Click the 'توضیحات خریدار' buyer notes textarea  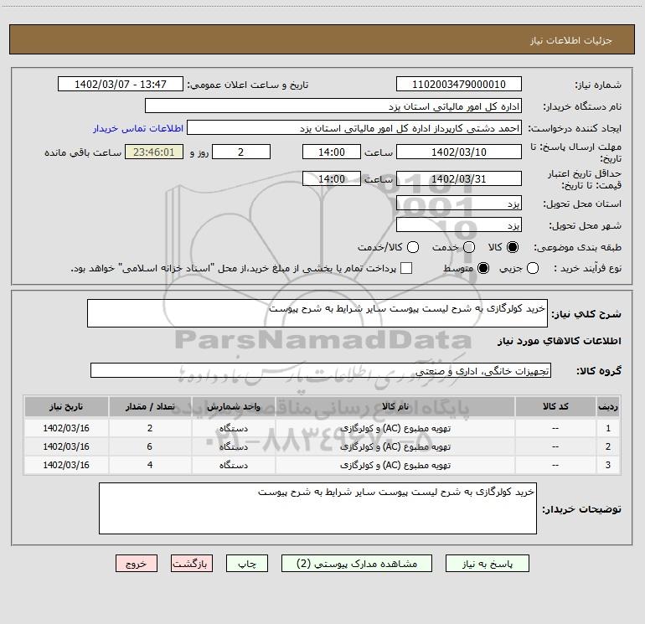(317, 508)
